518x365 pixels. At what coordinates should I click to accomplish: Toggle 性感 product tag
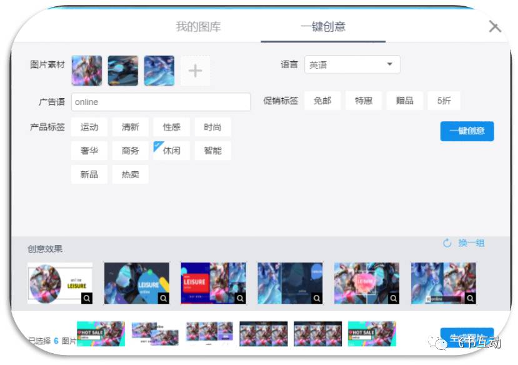(171, 127)
